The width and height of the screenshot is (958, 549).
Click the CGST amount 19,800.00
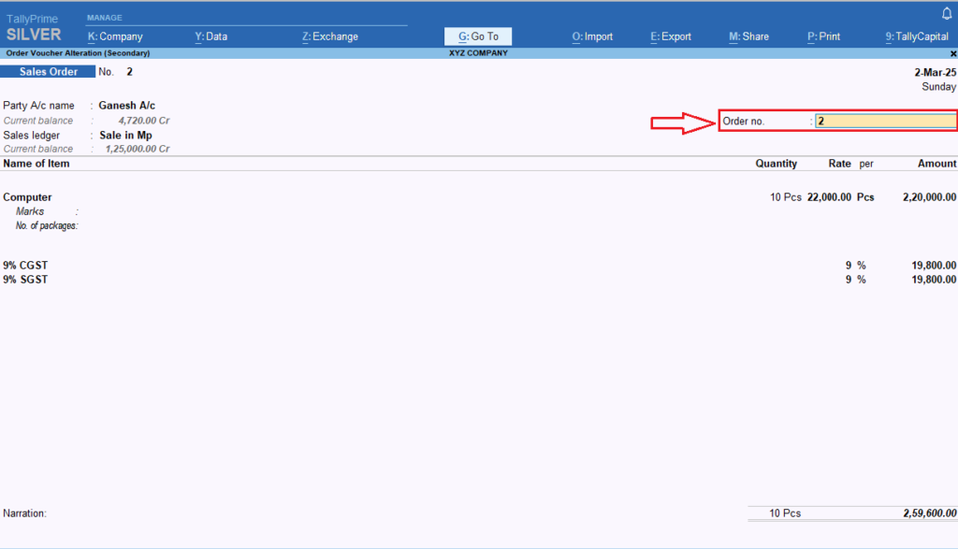[934, 265]
